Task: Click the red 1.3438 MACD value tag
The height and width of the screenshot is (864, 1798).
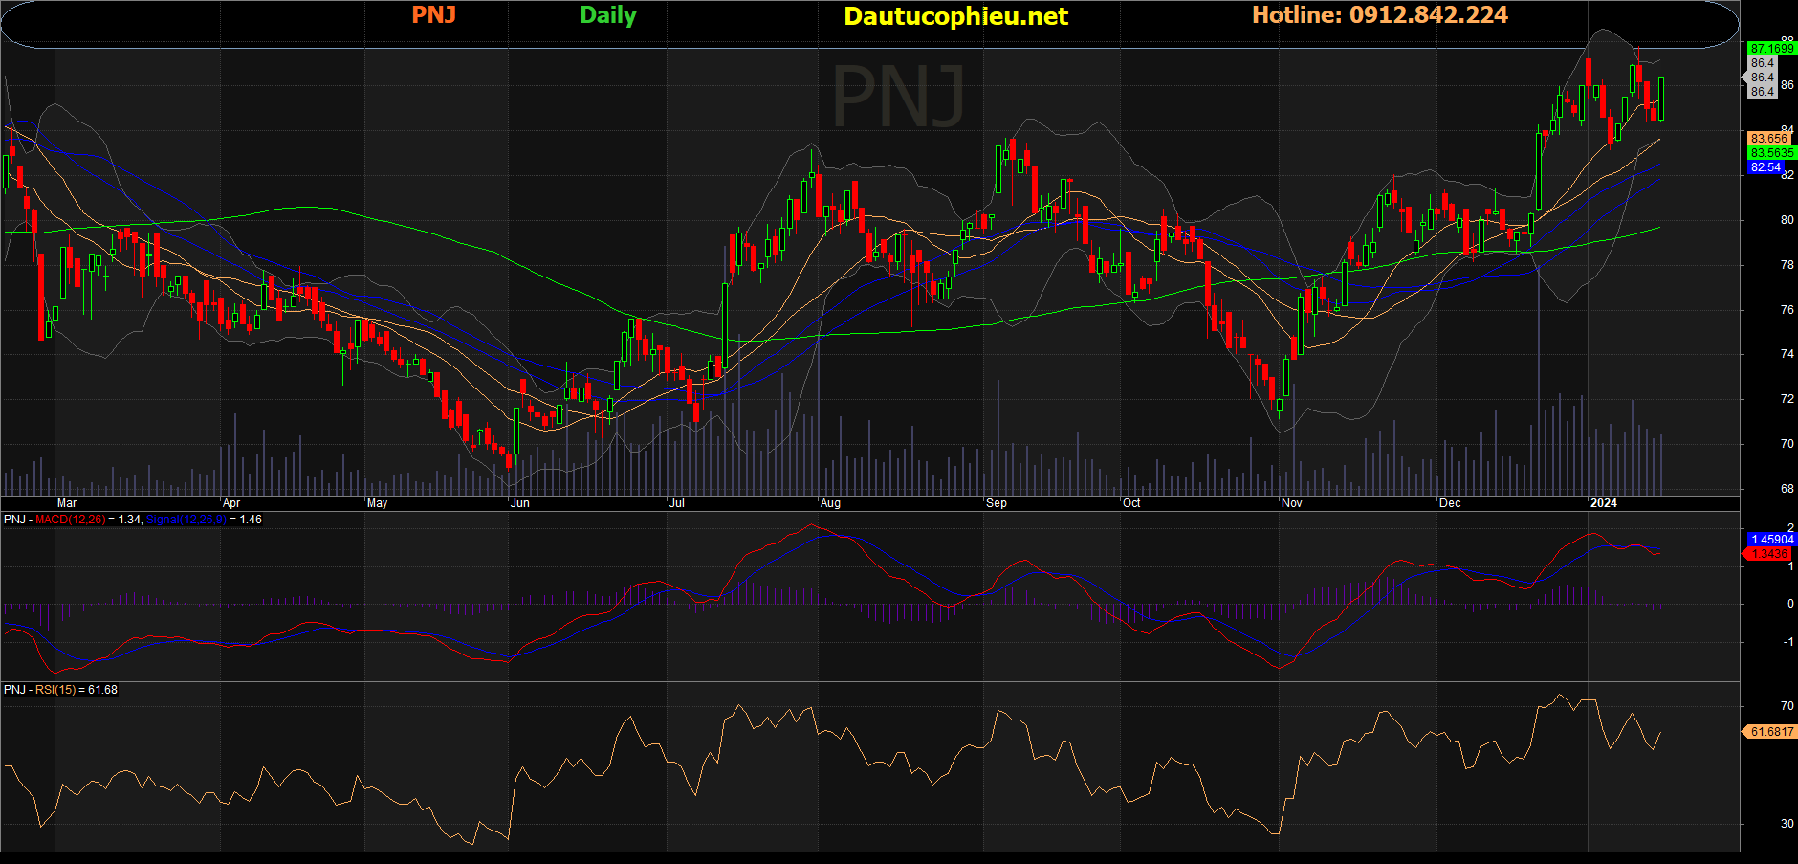Action: pyautogui.click(x=1768, y=553)
